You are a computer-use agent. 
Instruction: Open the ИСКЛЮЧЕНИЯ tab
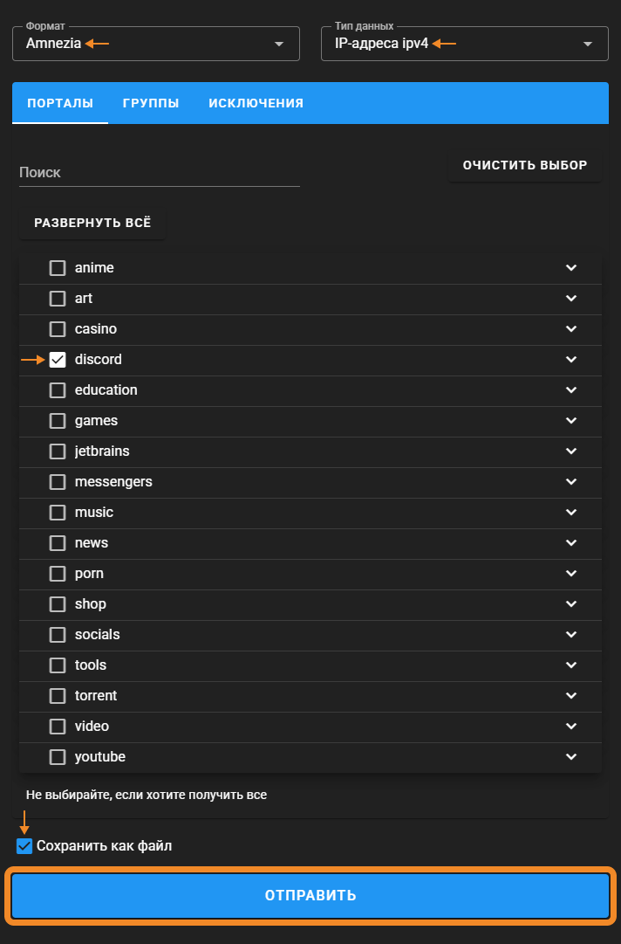tap(256, 103)
